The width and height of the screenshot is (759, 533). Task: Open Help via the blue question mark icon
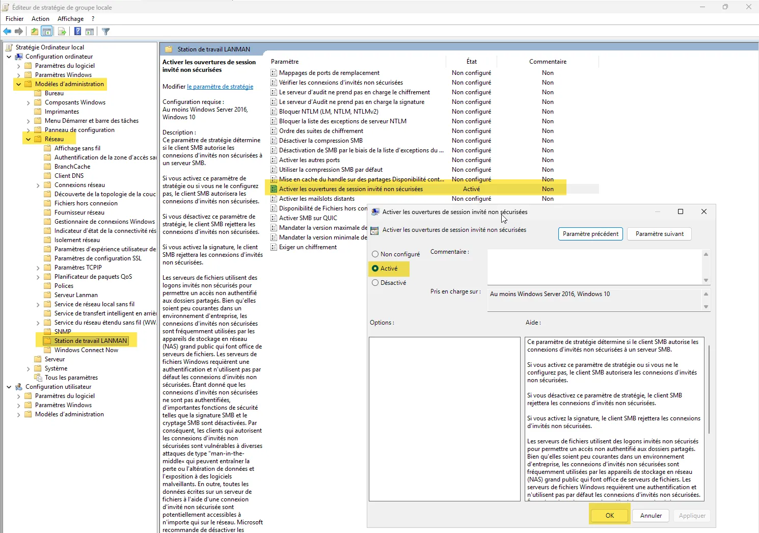pos(77,32)
